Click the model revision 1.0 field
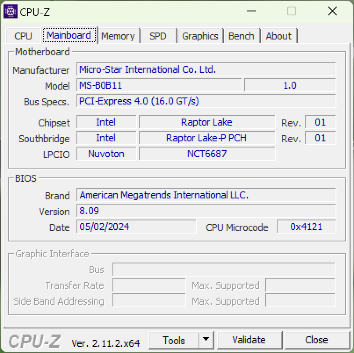The width and height of the screenshot is (354, 353). tap(290, 85)
